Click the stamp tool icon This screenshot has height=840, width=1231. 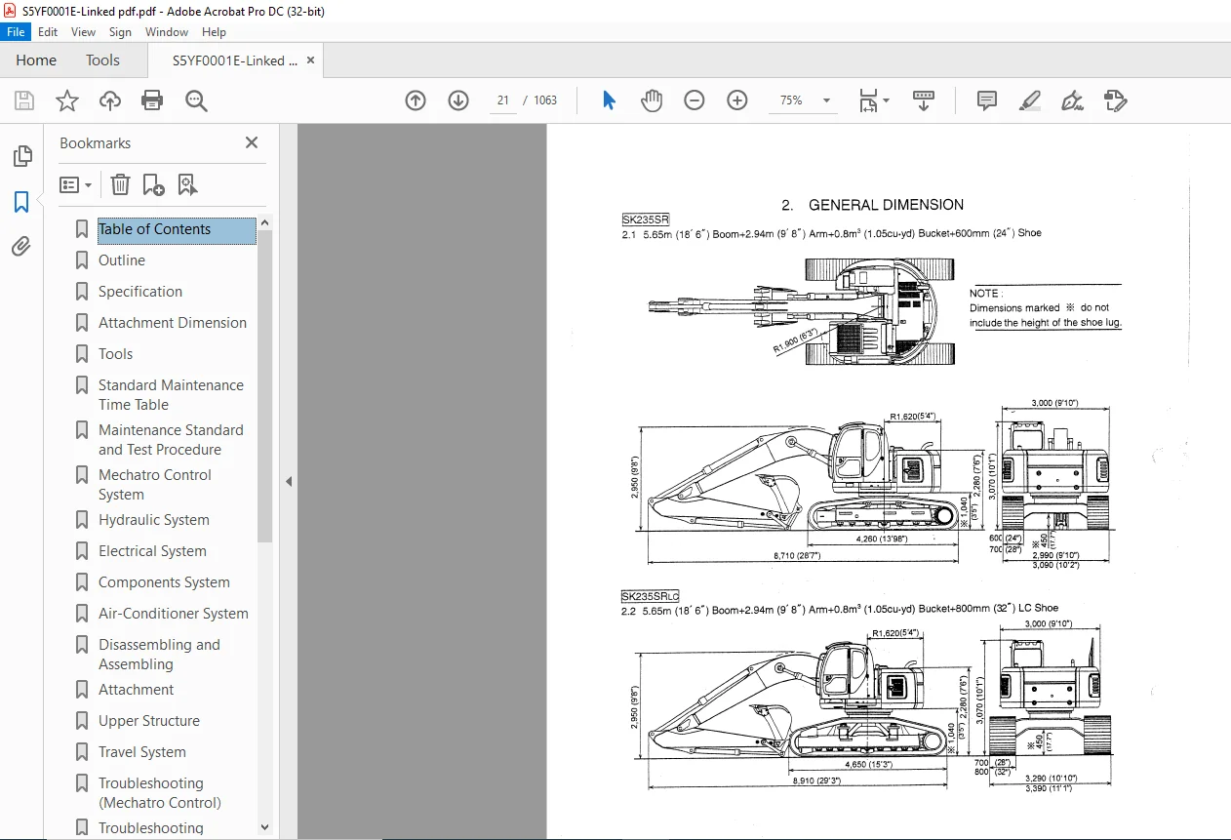point(1116,100)
